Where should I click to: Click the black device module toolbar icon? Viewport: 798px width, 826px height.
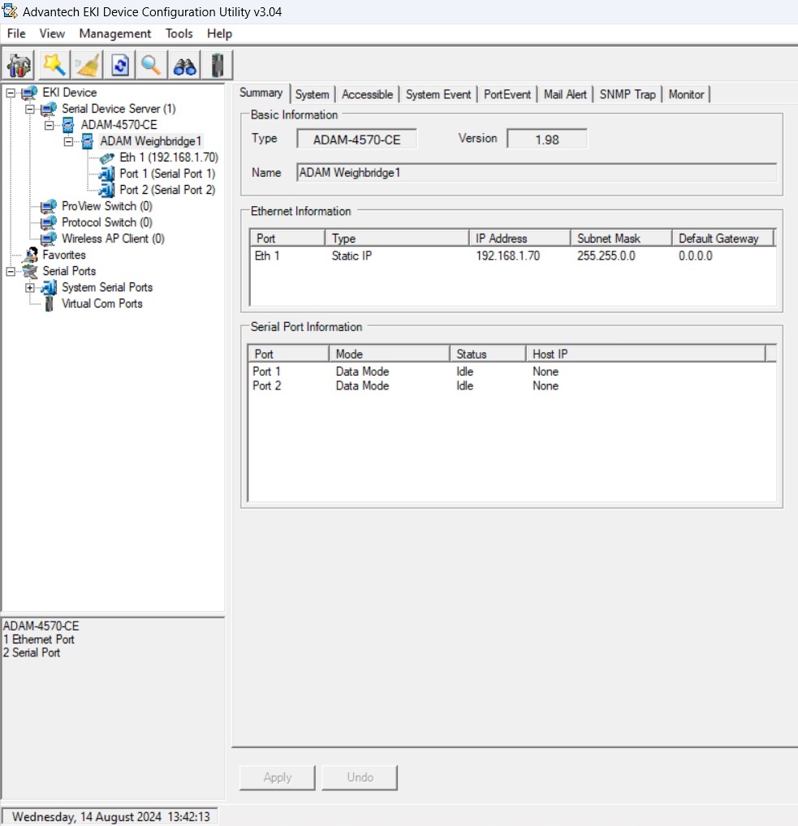pos(218,66)
